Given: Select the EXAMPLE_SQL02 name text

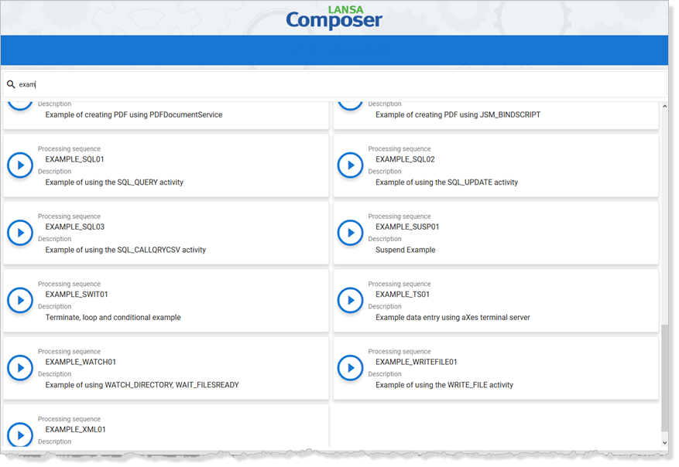Looking at the screenshot, I should tap(405, 159).
